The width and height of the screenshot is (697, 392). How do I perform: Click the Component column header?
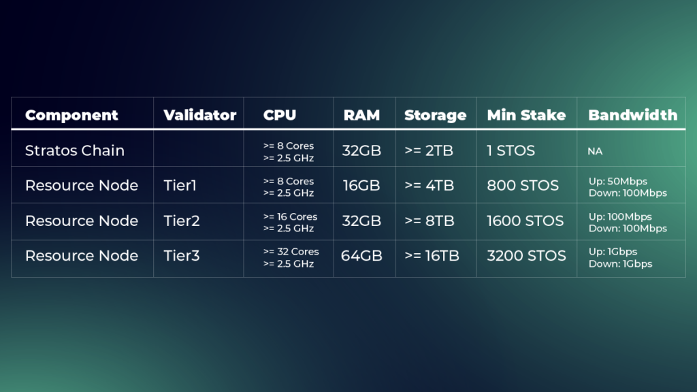click(x=71, y=115)
